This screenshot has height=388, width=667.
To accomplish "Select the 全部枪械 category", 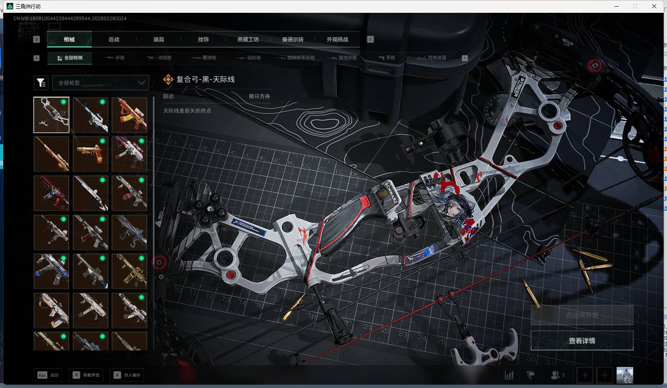I will point(70,58).
